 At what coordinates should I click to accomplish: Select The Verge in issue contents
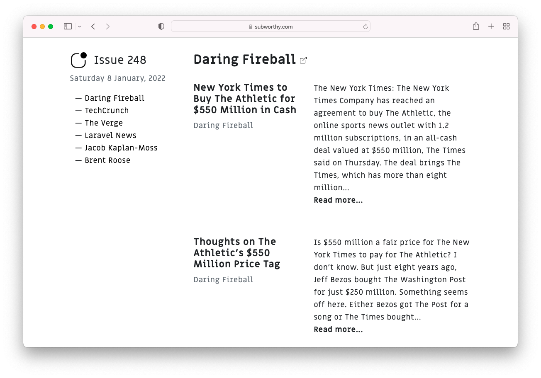click(104, 123)
